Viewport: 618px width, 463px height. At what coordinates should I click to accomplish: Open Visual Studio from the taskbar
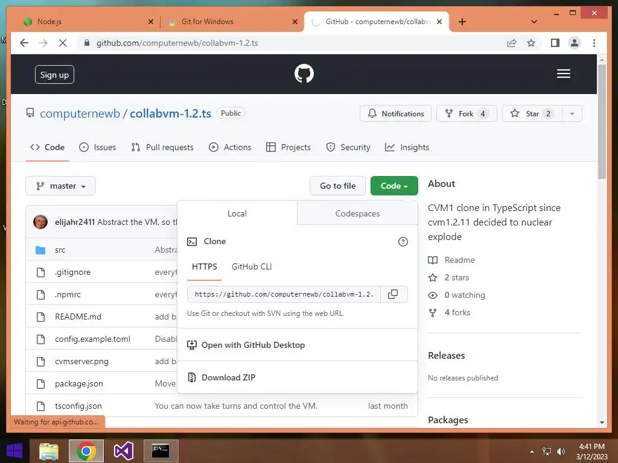tap(123, 451)
